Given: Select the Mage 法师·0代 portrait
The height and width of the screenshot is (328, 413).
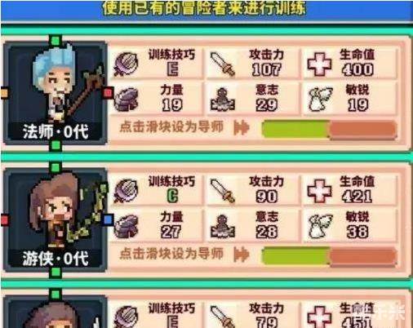Looking at the screenshot, I should click(56, 93).
